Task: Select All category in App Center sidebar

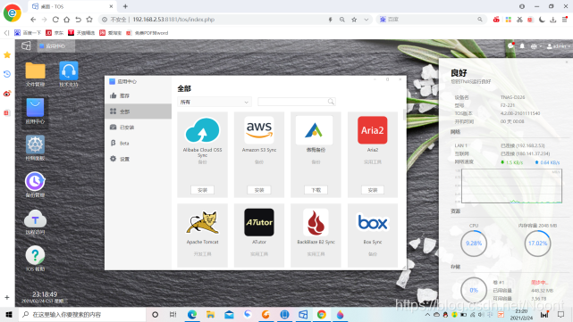Action: [139, 111]
